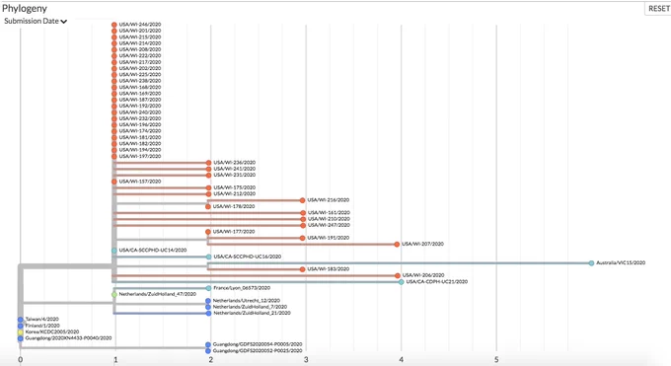Click the Netherlands/Utrecht_12/2020 label
Viewport: 671px width, 366px height.
tap(247, 301)
